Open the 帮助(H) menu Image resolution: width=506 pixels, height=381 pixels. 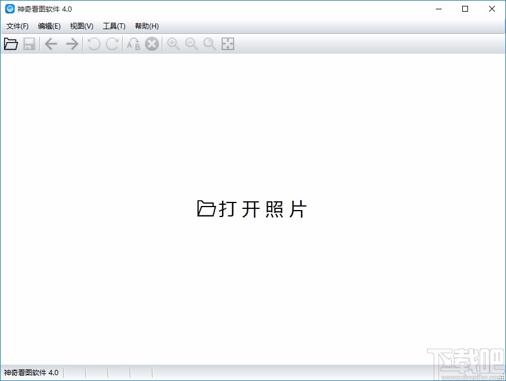pos(145,26)
